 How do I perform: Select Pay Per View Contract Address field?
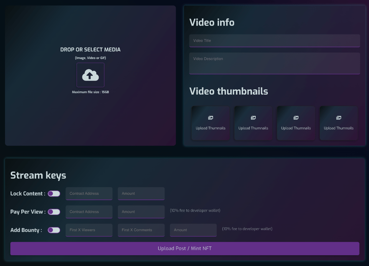(x=89, y=212)
